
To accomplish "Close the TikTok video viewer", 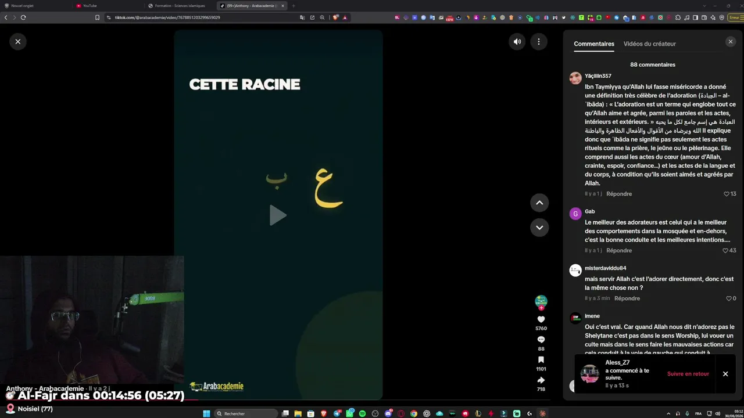I will [18, 42].
